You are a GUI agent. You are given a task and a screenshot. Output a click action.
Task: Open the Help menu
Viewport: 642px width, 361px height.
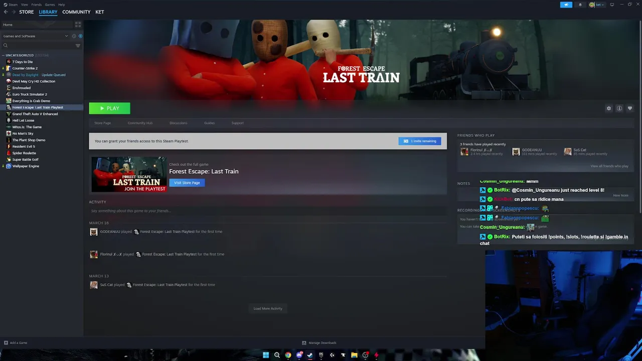point(61,5)
